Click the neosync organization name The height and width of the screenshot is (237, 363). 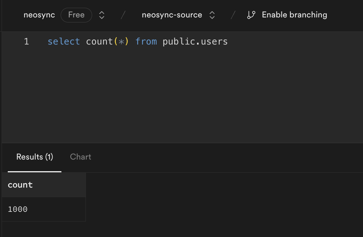(39, 15)
